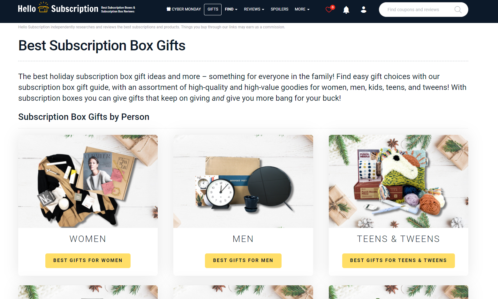Expand the FIND dropdown menu
This screenshot has width=498, height=299.
coord(231,9)
